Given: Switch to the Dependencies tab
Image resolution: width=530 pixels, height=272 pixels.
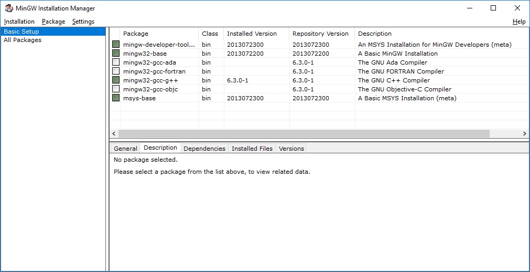Looking at the screenshot, I should (x=204, y=149).
